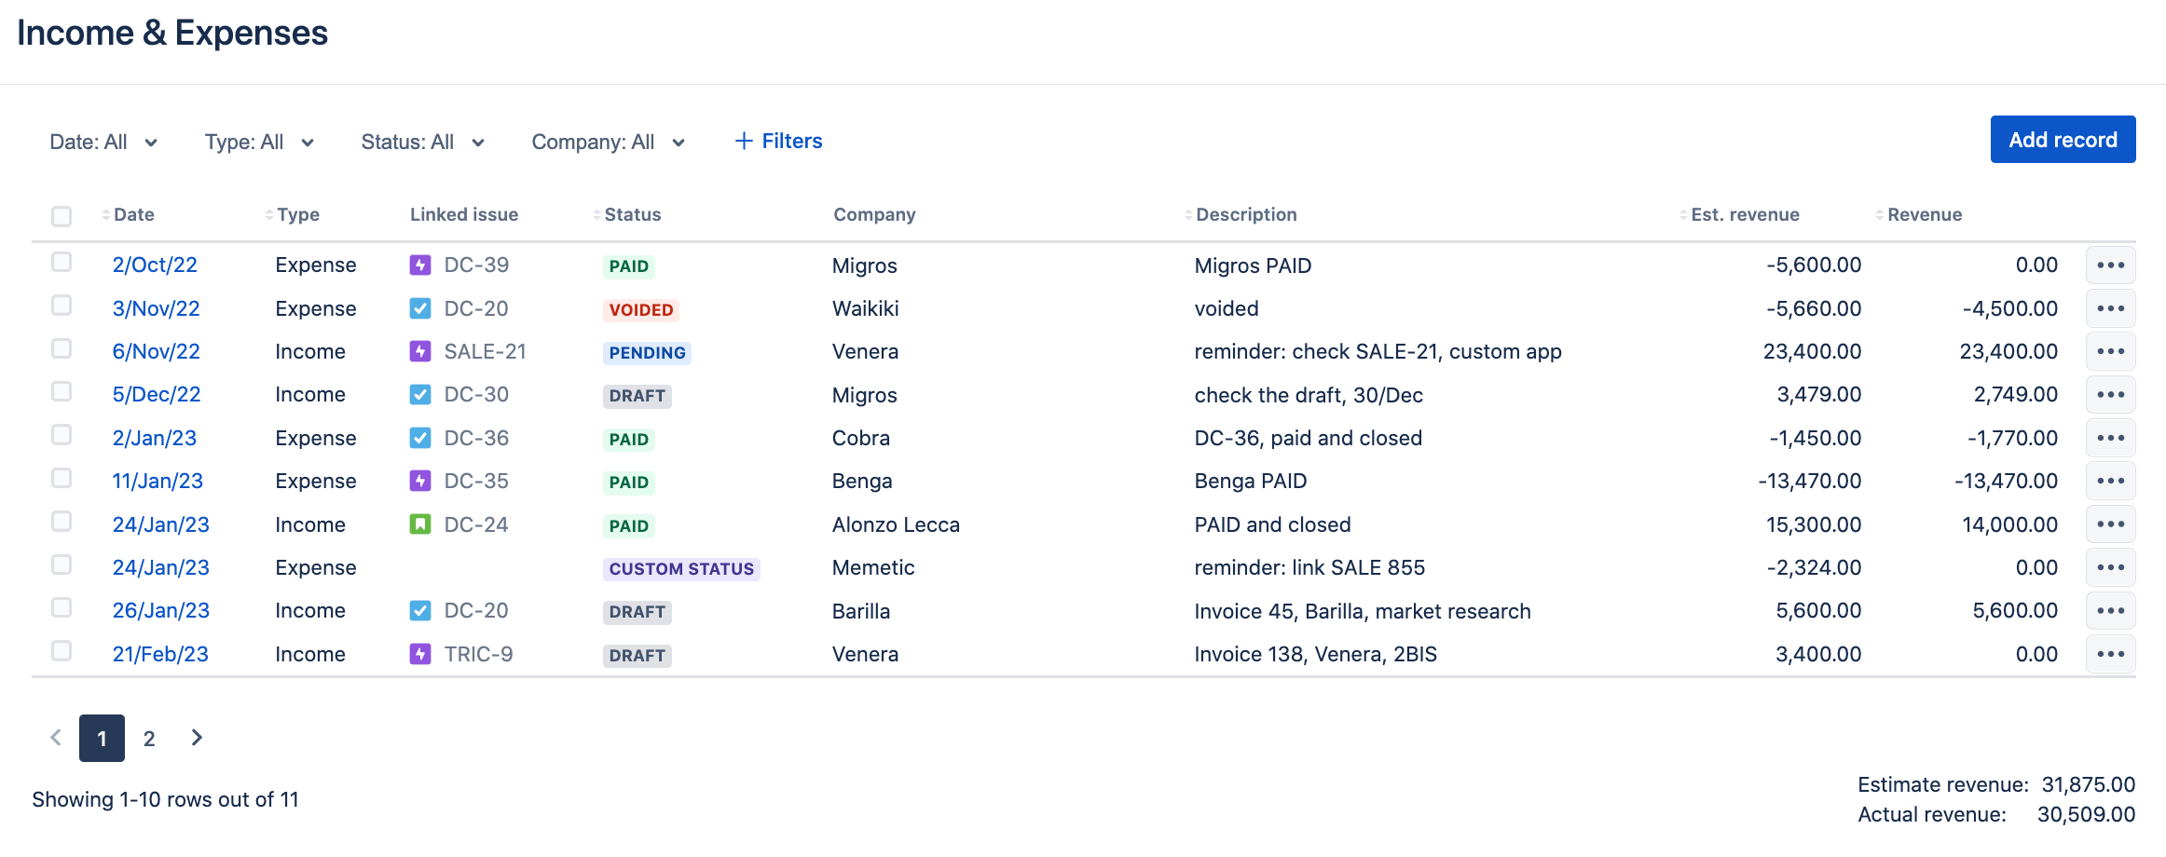Click the green story icon beside DC-24
The height and width of the screenshot is (857, 2166).
(x=420, y=524)
